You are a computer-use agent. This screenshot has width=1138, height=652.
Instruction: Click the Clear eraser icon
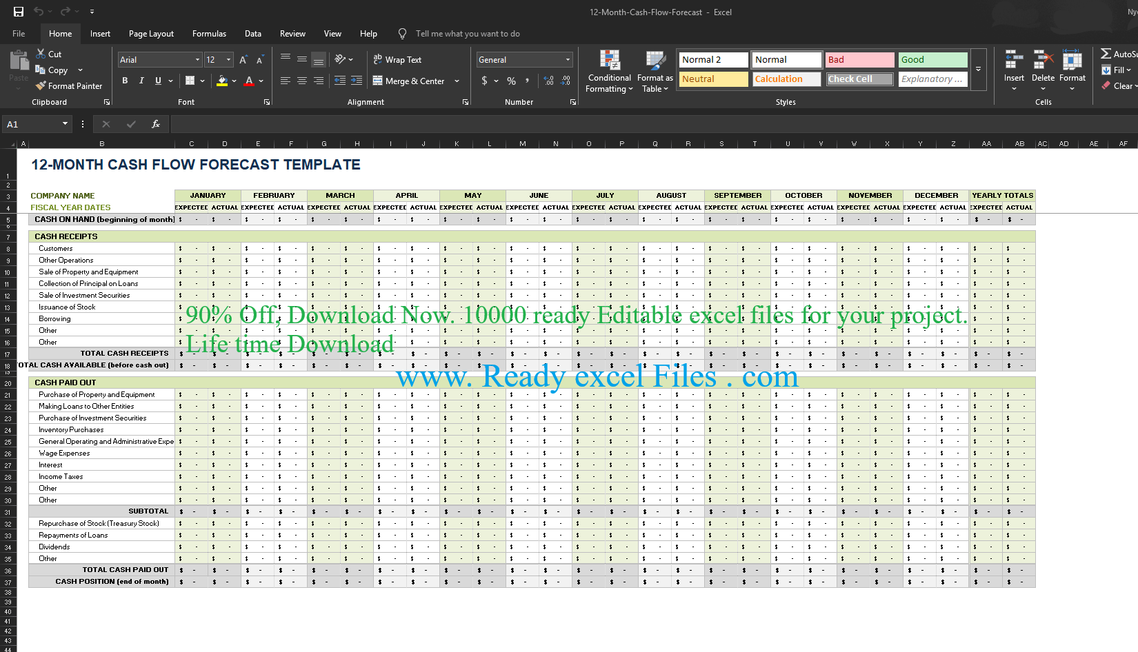click(1106, 85)
